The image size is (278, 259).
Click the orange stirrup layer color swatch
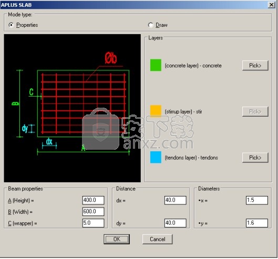click(x=156, y=111)
